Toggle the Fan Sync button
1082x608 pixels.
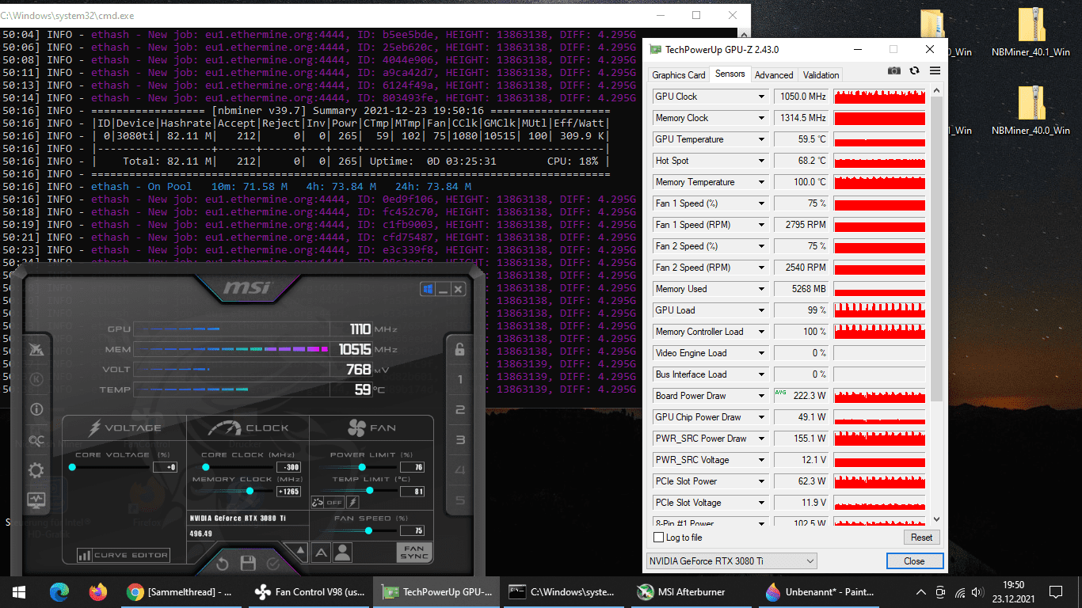point(414,553)
